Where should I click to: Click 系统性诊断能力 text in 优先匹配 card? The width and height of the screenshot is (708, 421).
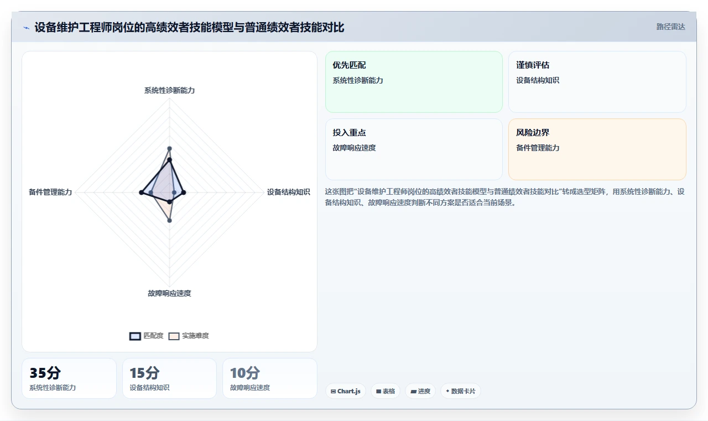point(358,80)
